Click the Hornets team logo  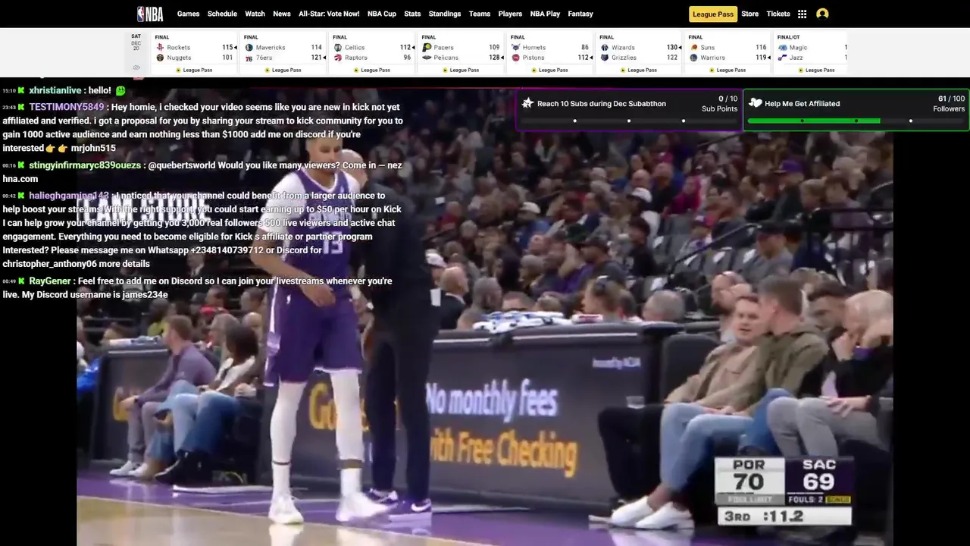(516, 47)
